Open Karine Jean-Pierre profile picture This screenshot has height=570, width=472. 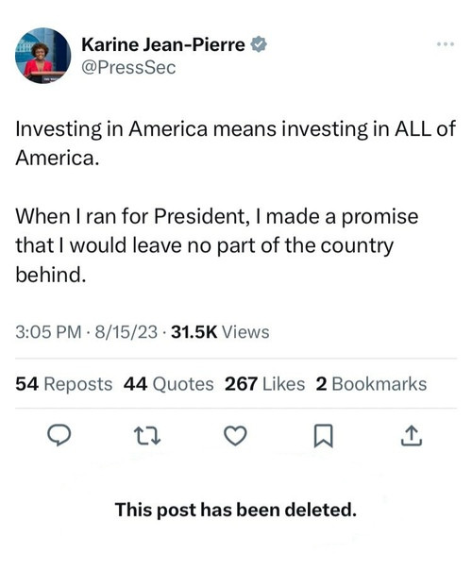[42, 56]
